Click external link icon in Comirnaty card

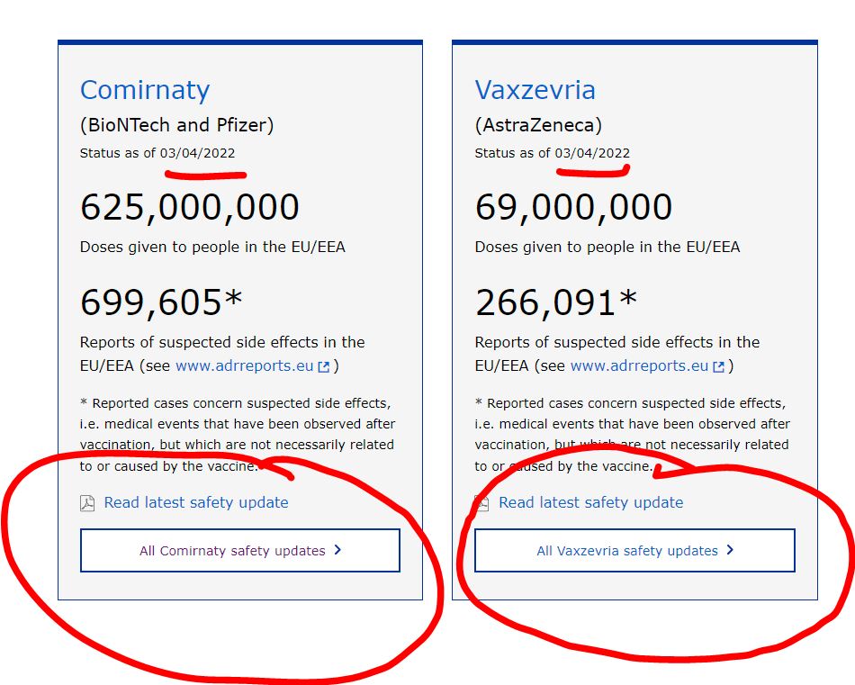tap(324, 367)
